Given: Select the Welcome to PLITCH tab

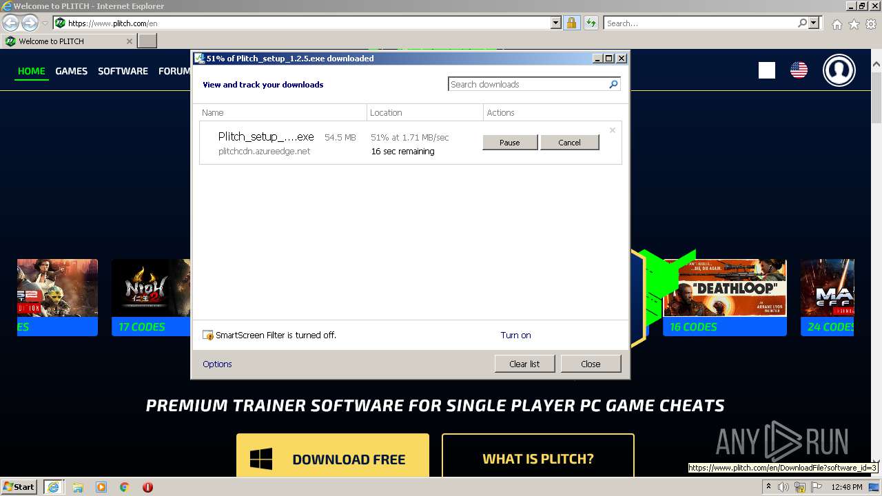Looking at the screenshot, I should tap(69, 41).
